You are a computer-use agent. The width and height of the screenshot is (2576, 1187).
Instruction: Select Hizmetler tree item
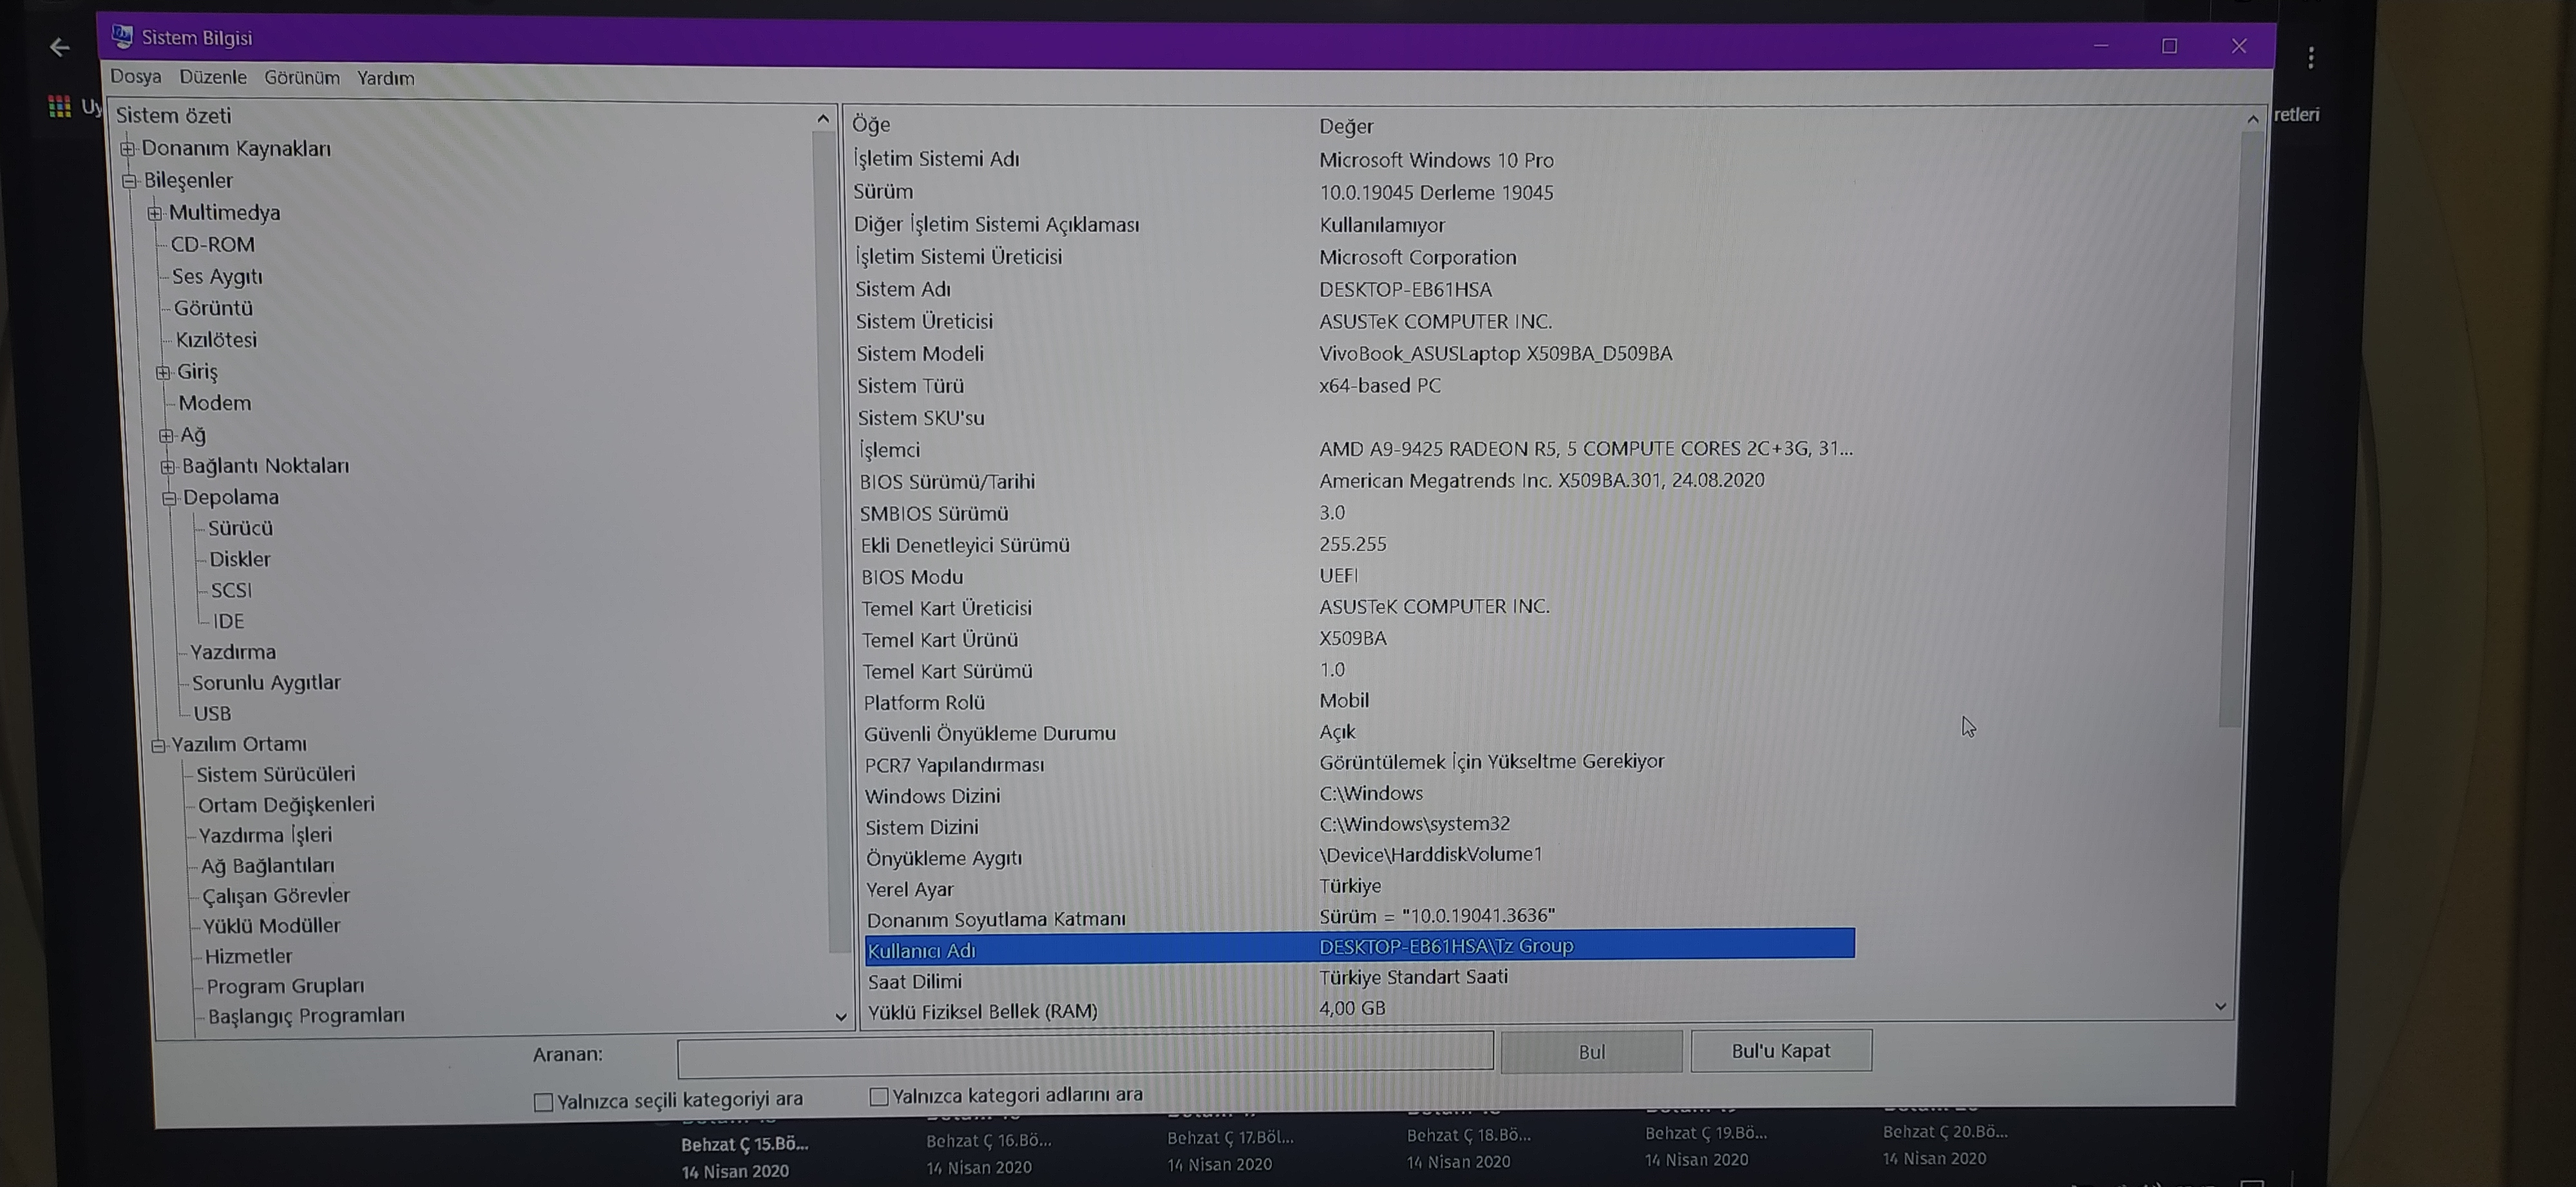click(249, 957)
